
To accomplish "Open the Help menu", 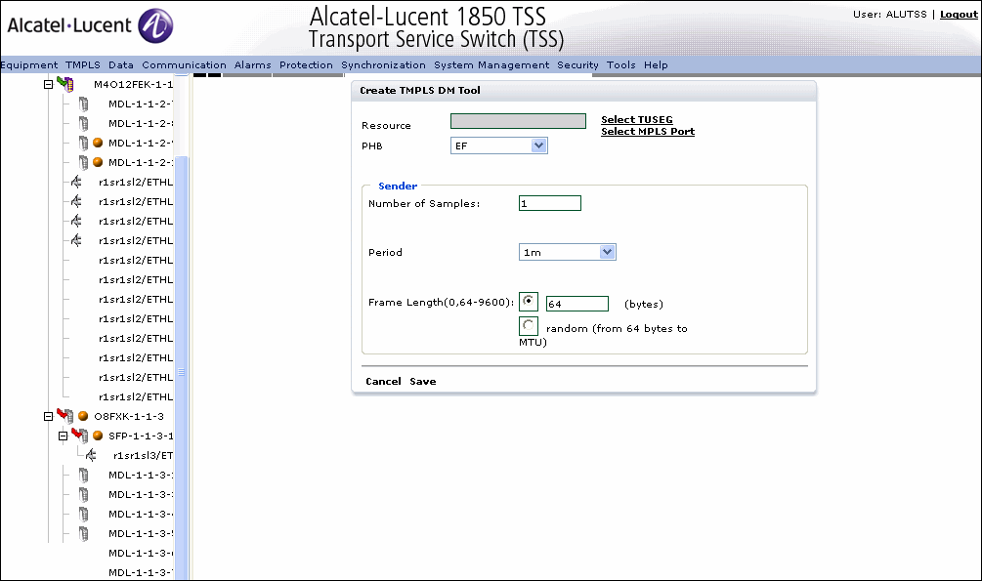I will click(x=656, y=64).
